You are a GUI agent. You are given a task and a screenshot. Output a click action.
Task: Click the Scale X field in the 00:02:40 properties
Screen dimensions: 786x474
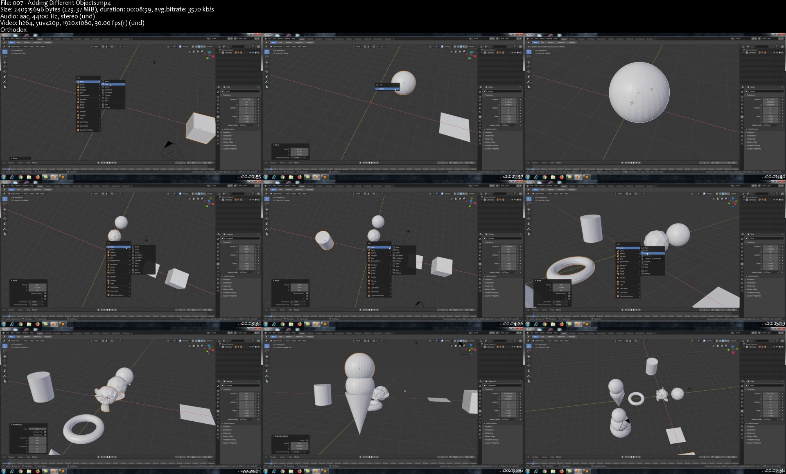tap(770, 116)
